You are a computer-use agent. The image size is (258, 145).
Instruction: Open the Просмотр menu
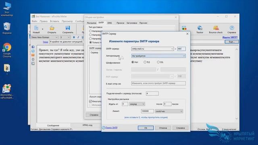coord(67,21)
